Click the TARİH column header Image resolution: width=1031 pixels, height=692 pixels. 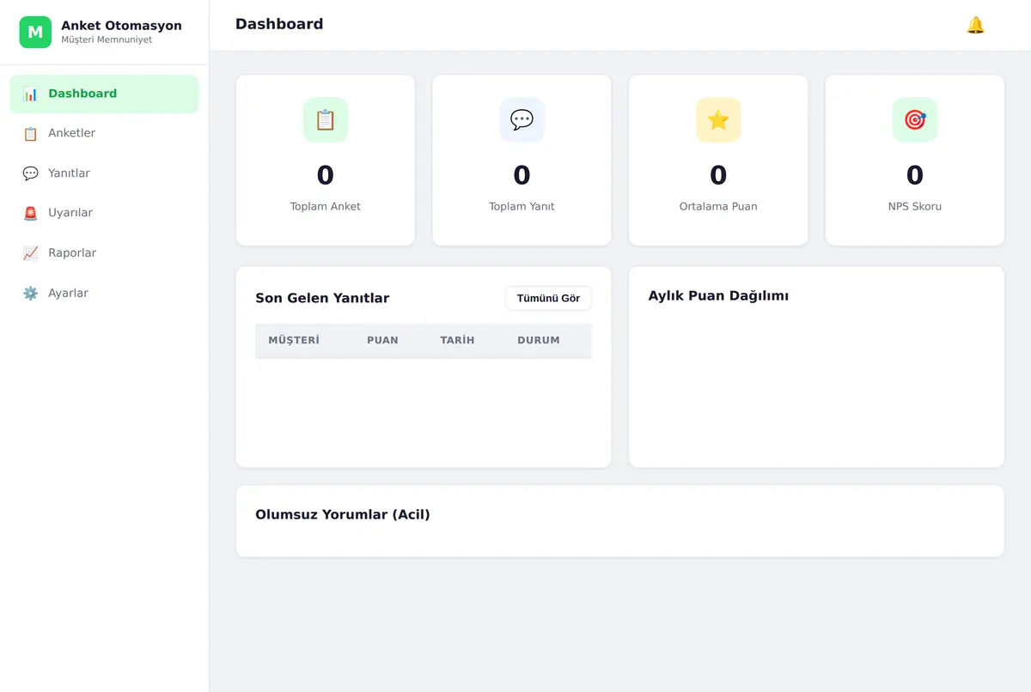pyautogui.click(x=457, y=340)
